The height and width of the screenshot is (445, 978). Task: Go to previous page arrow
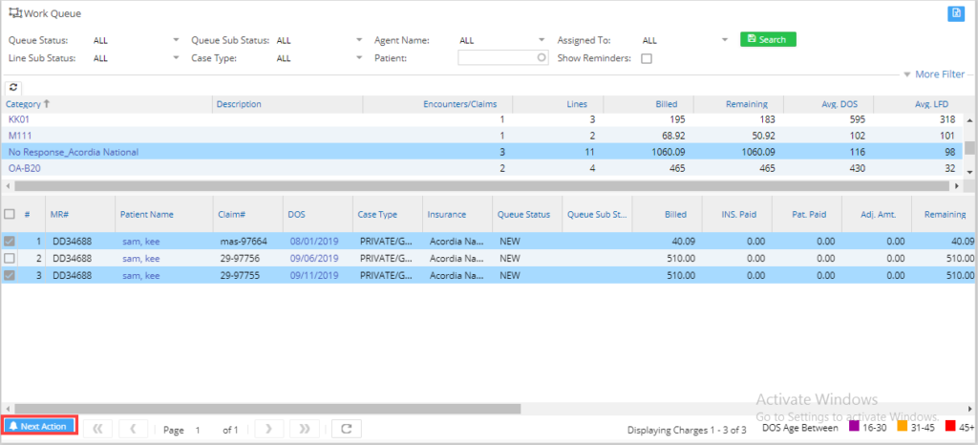[133, 429]
